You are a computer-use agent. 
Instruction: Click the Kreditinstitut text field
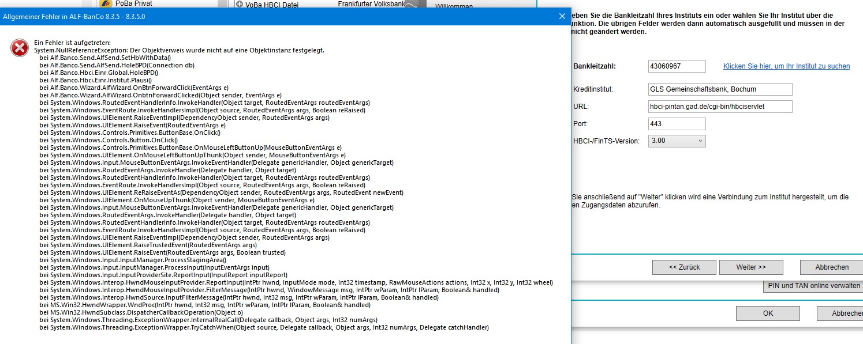tap(720, 89)
